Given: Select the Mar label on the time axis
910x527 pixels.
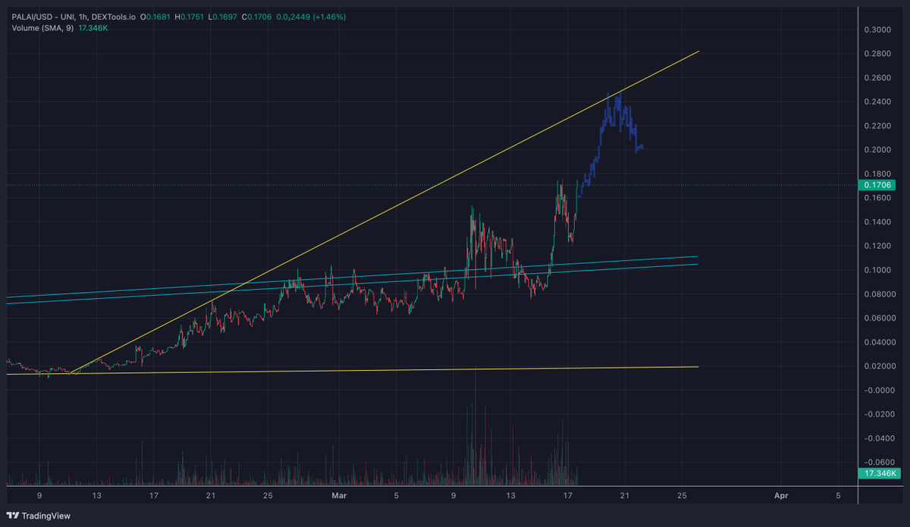Looking at the screenshot, I should pyautogui.click(x=339, y=495).
